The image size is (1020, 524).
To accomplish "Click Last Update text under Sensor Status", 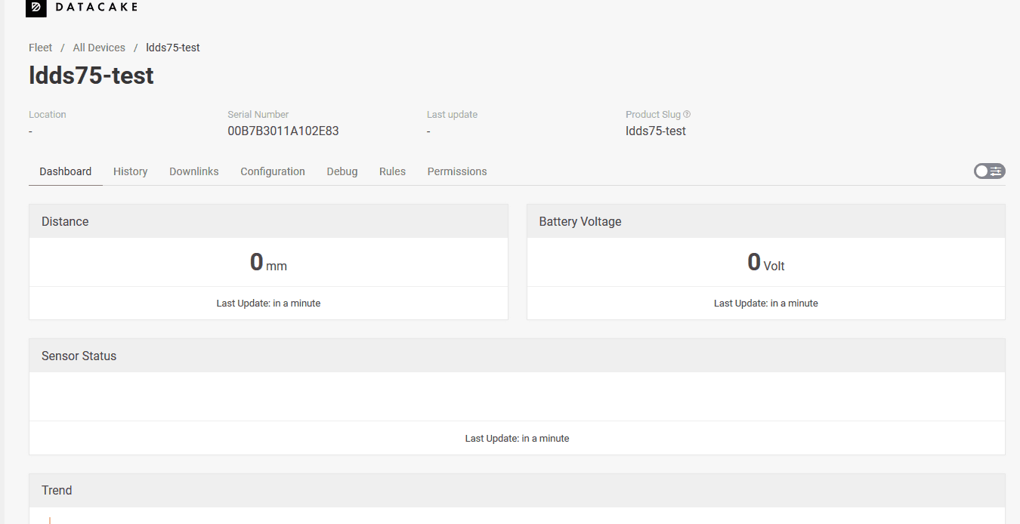I will (x=517, y=439).
